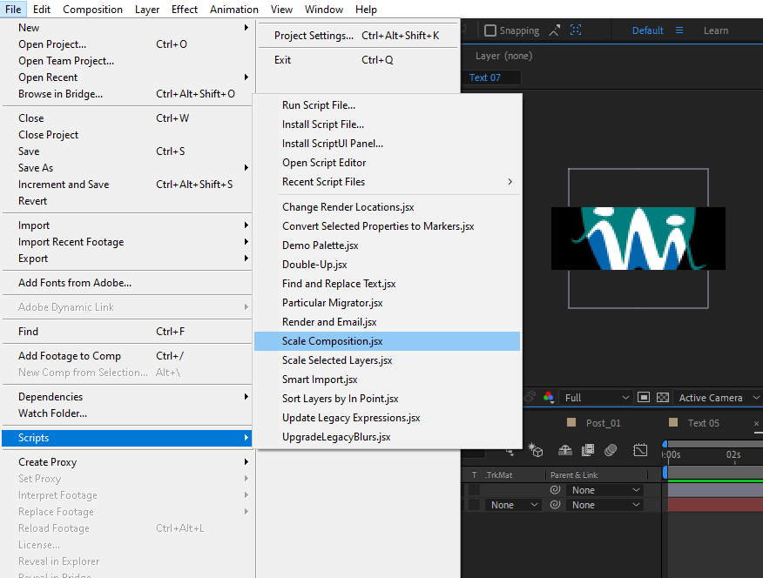Click the bounding-box snapping target icon
This screenshot has width=763, height=578.
[576, 30]
